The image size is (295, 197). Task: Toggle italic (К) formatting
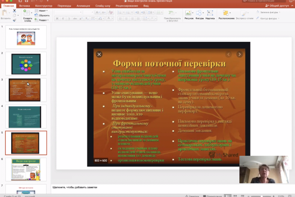click(x=63, y=18)
